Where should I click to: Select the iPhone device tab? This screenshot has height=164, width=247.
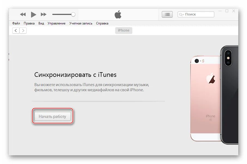124,30
